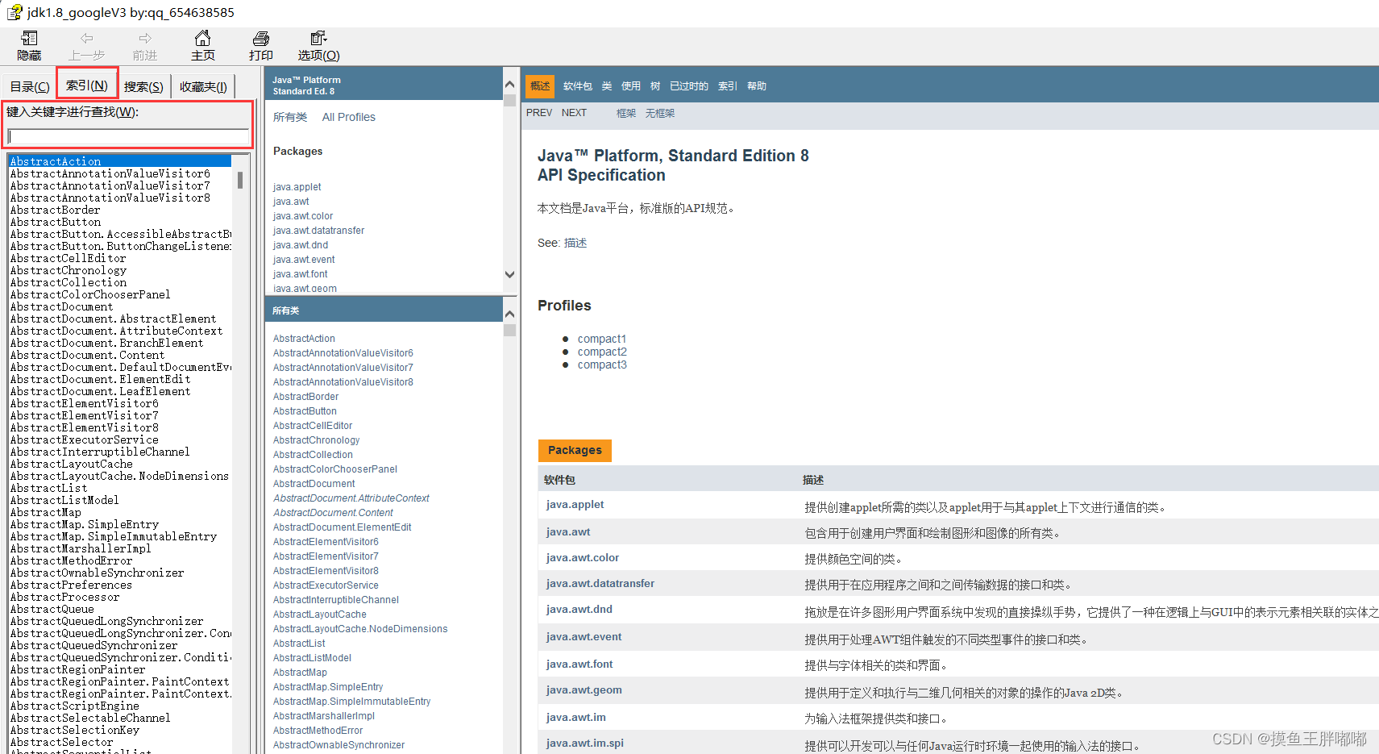Click the 软件包 navigation bar item
The height and width of the screenshot is (754, 1379).
[578, 86]
